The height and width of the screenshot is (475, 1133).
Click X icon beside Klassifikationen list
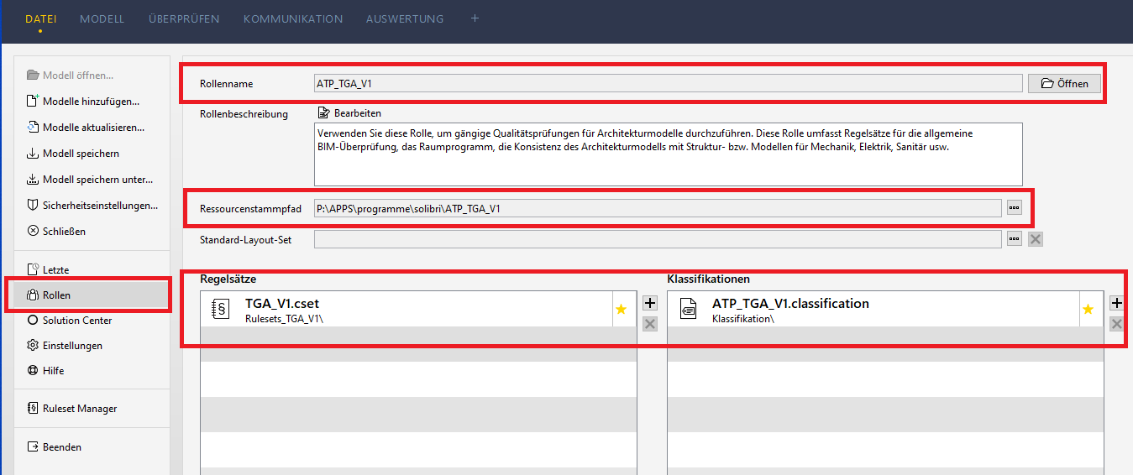1116,324
